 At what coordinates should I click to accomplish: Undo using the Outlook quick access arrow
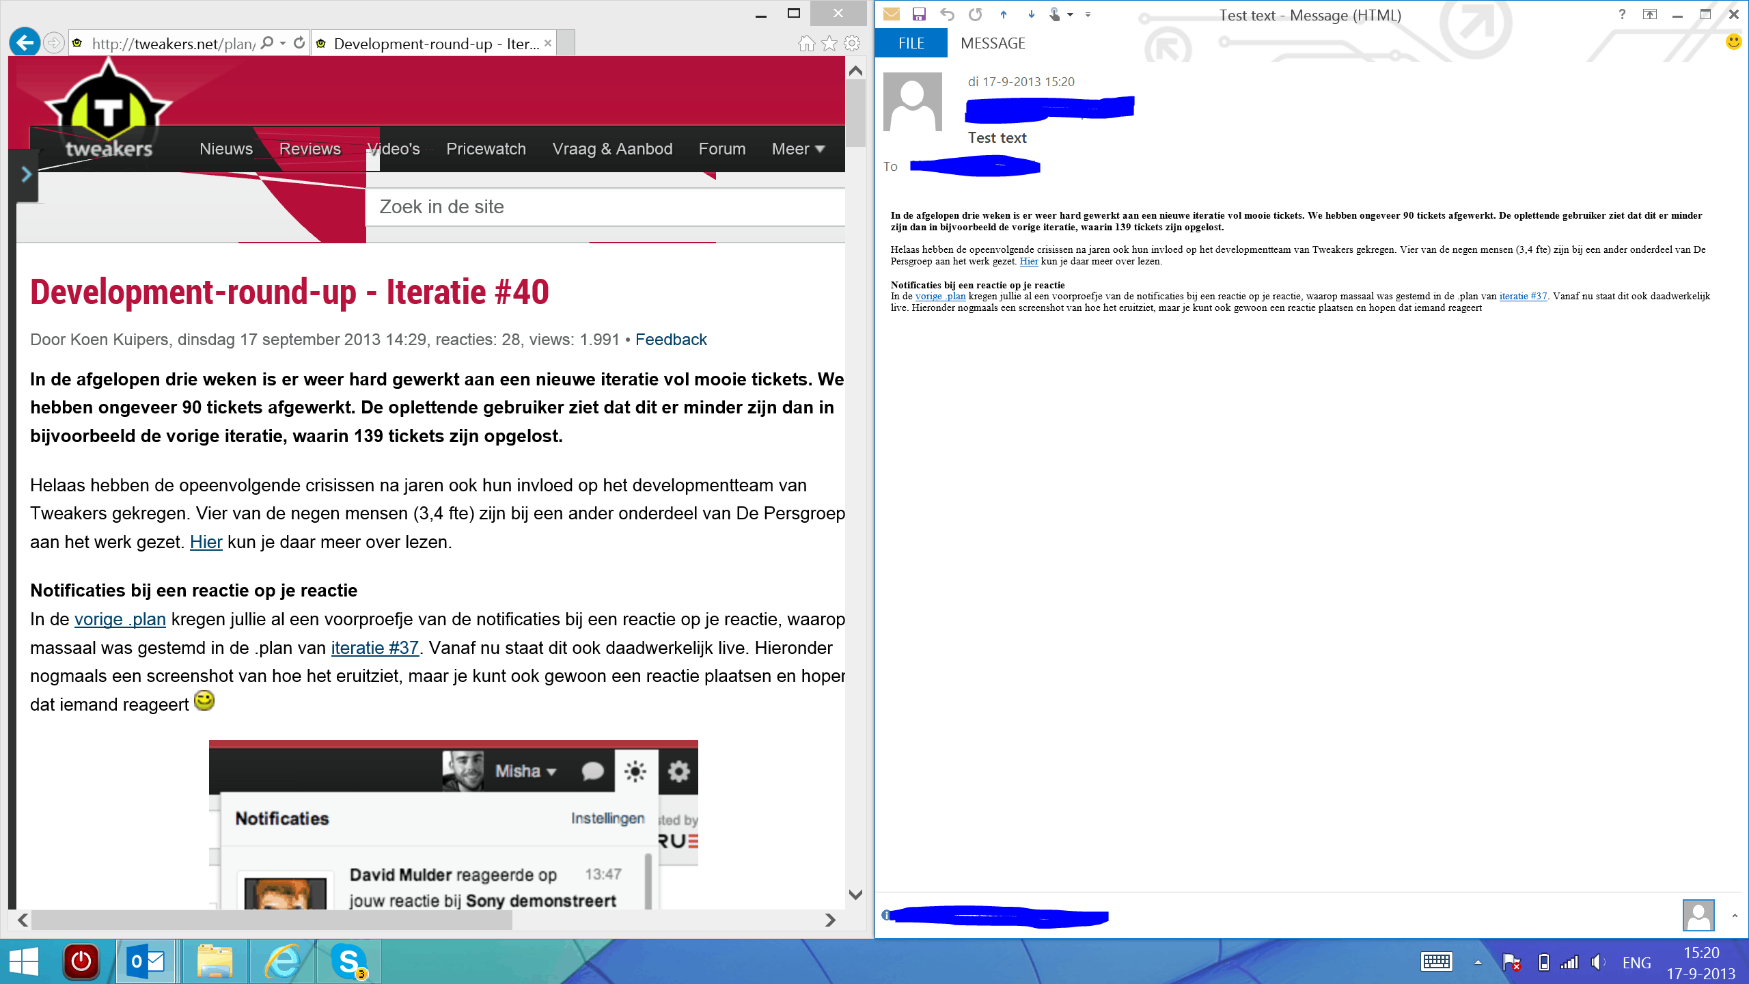click(x=947, y=14)
